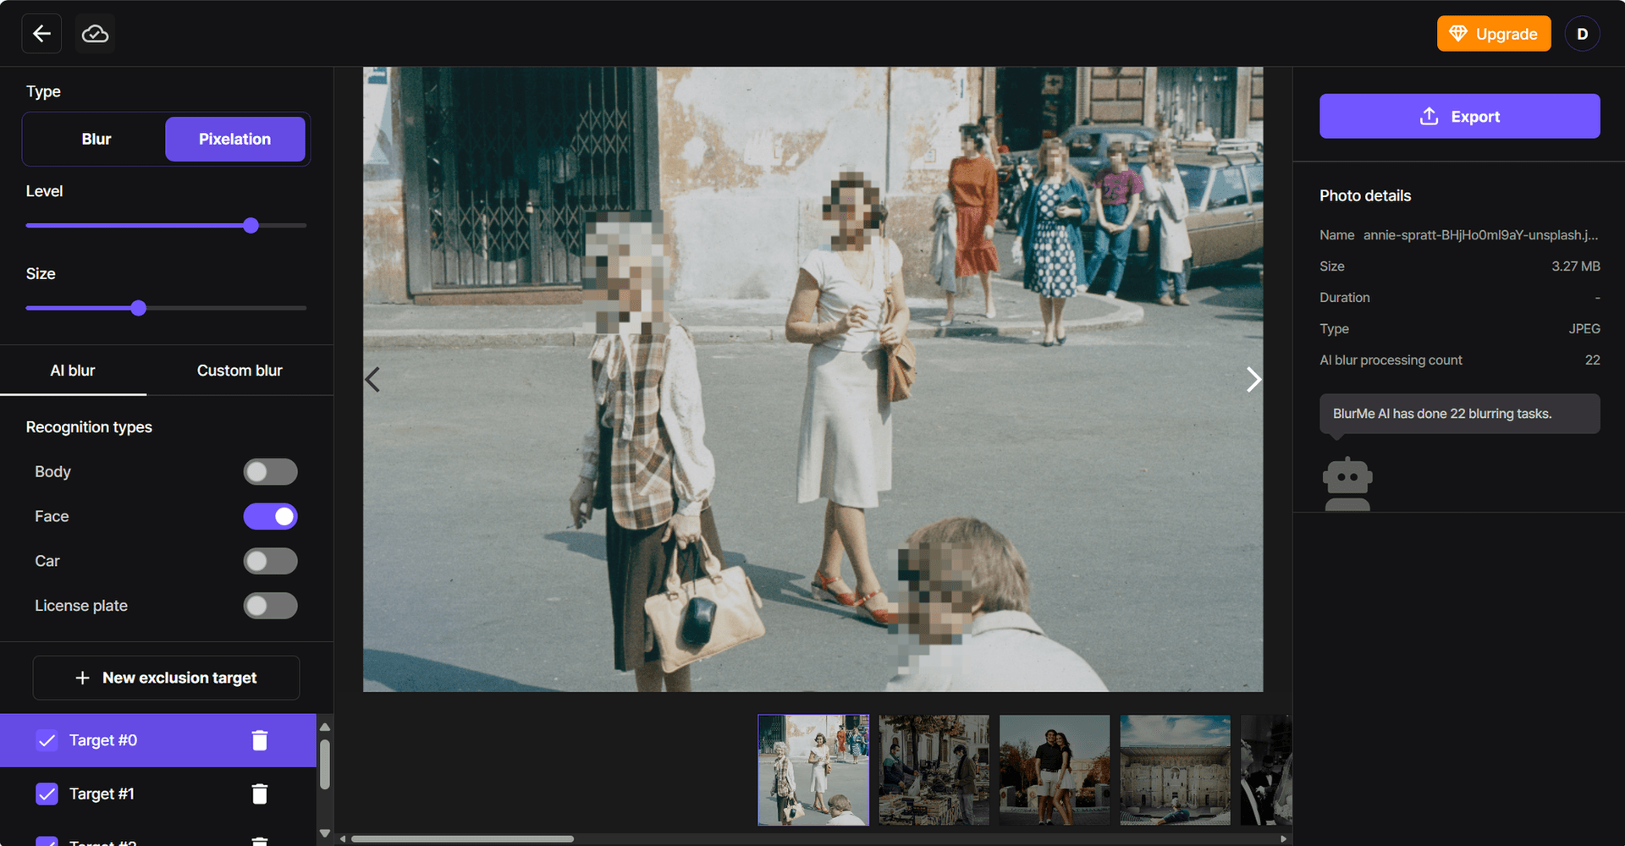Enable Body recognition toggle

271,472
